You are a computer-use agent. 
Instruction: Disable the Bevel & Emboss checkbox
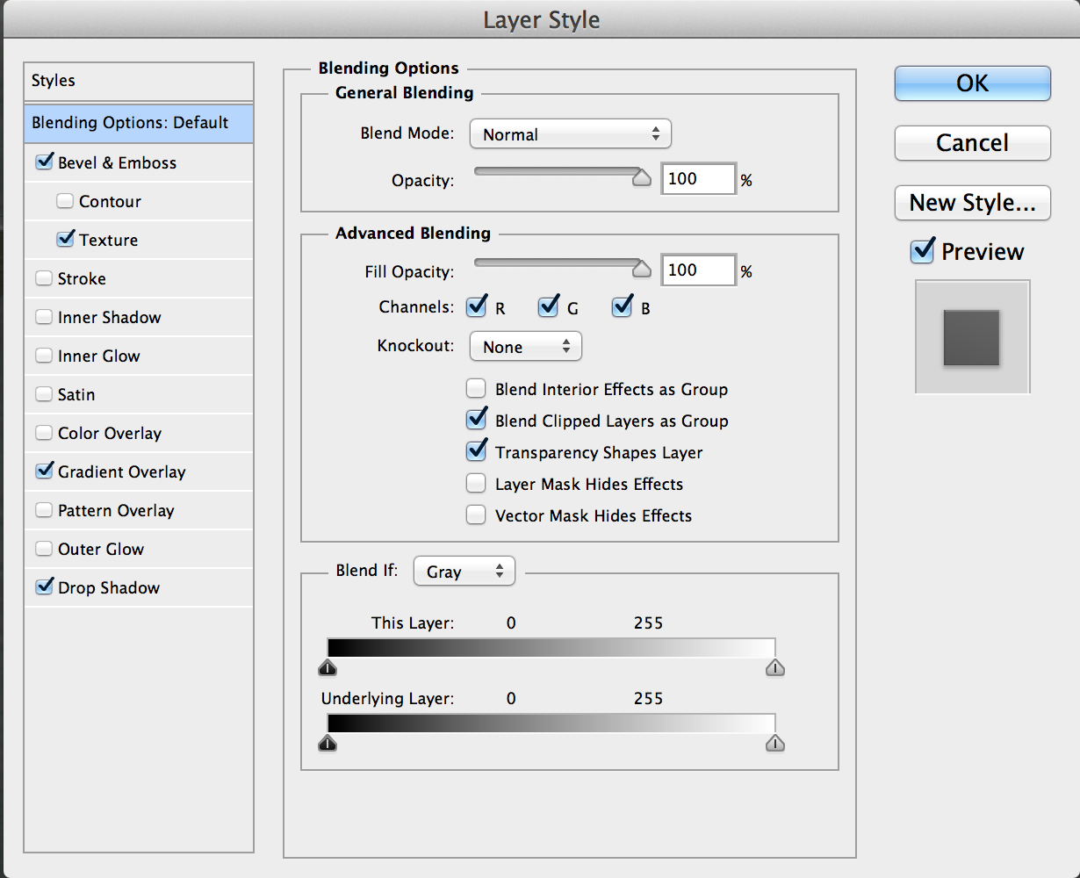44,162
